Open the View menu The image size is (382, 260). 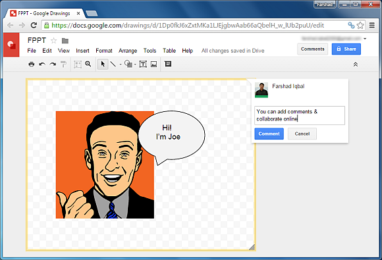pos(64,51)
